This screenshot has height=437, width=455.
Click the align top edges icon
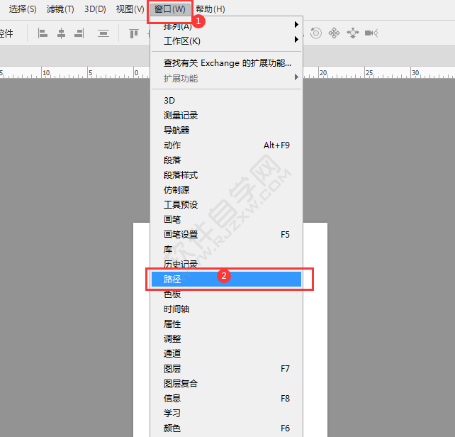point(134,34)
